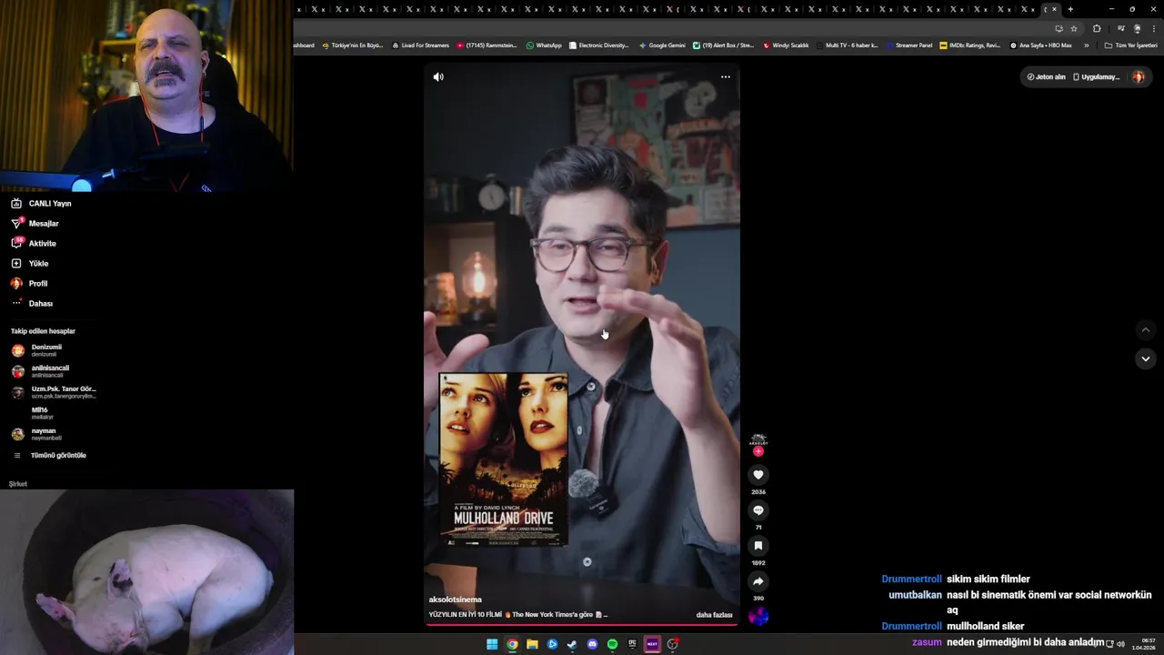Open IMDb: Ratings, Revi... bookmark
This screenshot has width=1164, height=655.
tap(969, 45)
